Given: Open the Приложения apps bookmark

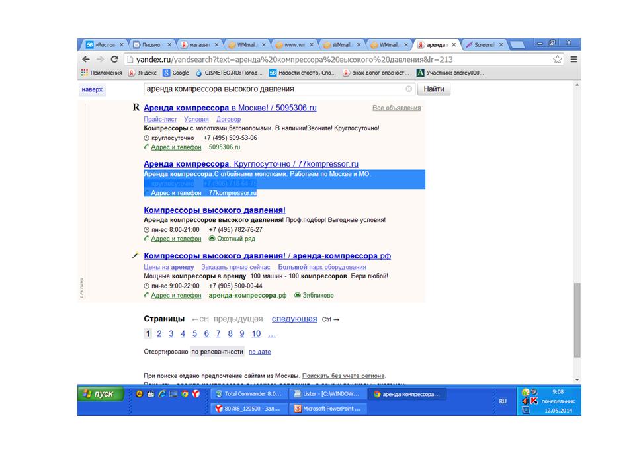Looking at the screenshot, I should 101,73.
